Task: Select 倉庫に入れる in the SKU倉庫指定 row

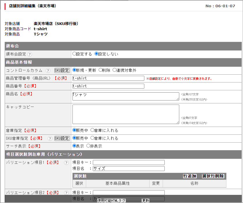Action: (x=92, y=138)
